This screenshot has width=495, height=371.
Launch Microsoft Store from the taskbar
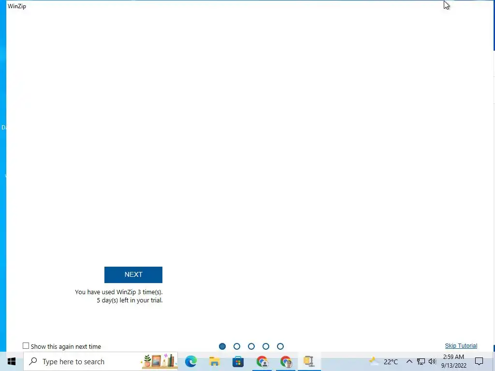pyautogui.click(x=238, y=361)
